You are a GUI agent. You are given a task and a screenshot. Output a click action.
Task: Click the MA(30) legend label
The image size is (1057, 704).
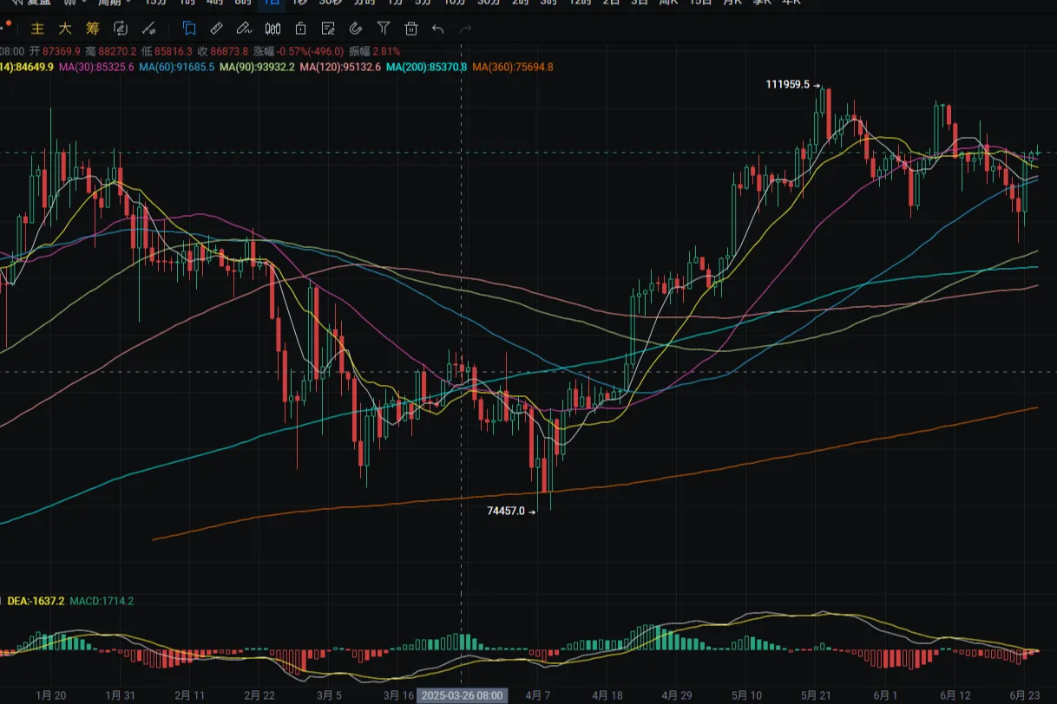pos(96,67)
